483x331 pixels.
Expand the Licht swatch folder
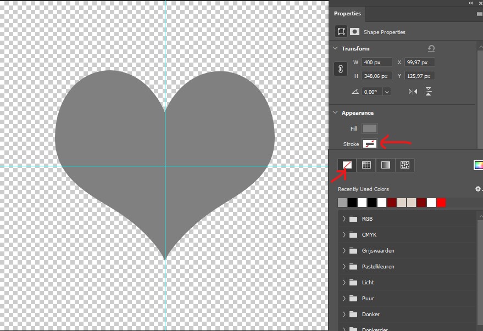(344, 282)
